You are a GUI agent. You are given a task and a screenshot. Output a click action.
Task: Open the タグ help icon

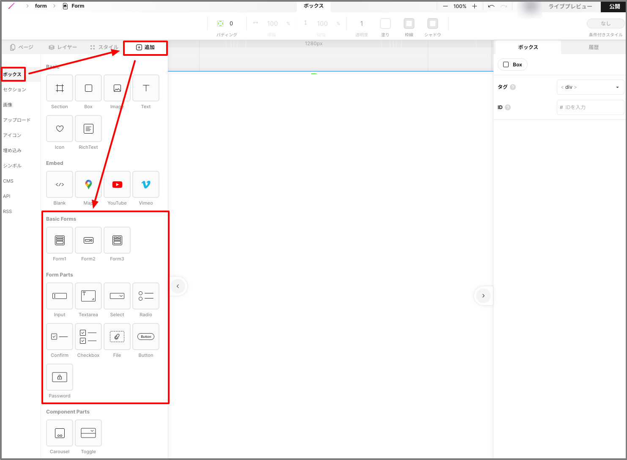[513, 87]
